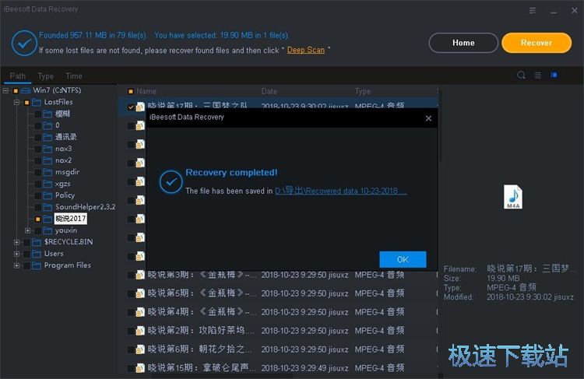Expand the Program Files folder node
The height and width of the screenshot is (379, 584).
pos(16,265)
